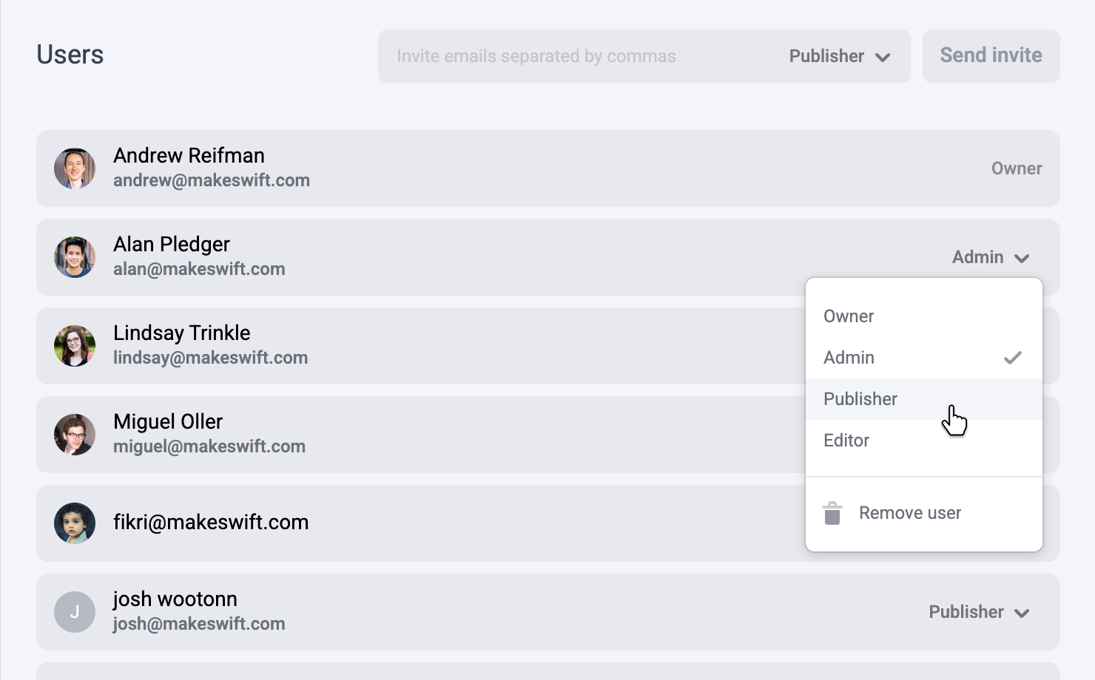
Task: Expand the Admin dropdown beside Alan Pledger
Action: point(991,257)
